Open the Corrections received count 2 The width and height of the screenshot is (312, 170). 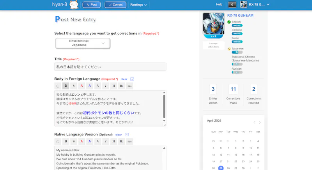253,89
